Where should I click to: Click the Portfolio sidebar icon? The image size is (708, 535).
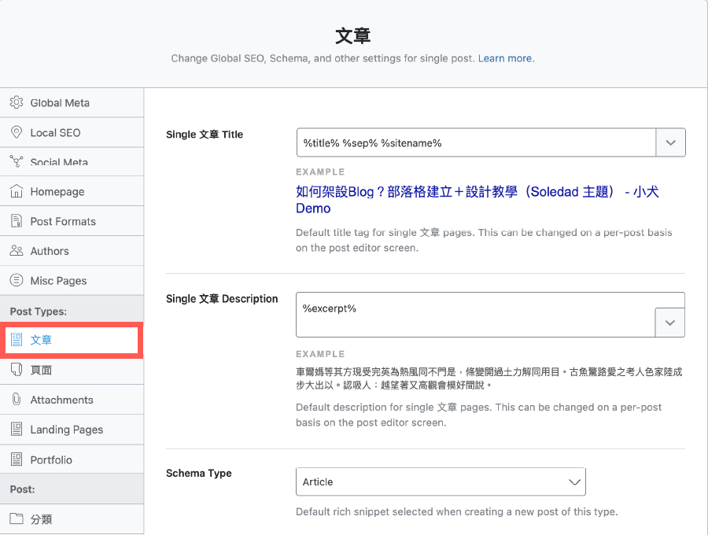[17, 459]
